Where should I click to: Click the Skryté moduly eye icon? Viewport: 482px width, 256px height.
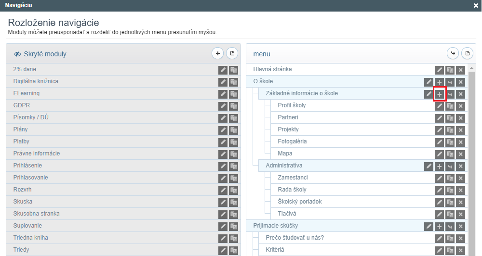(17, 54)
